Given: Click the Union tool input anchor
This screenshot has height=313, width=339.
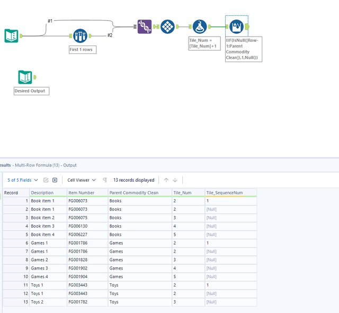Looking at the screenshot, I should (x=135, y=26).
